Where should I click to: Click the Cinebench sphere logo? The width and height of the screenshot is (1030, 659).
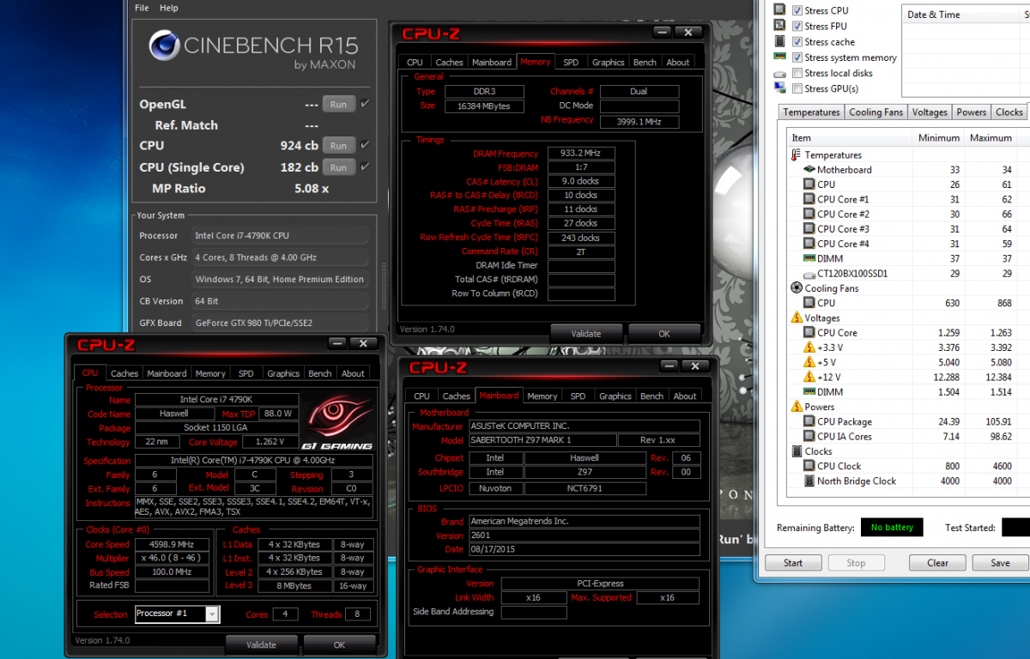[163, 45]
